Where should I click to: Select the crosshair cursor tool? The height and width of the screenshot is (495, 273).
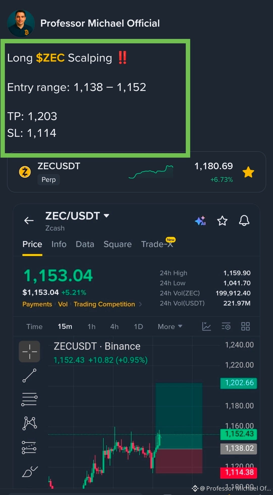pos(30,351)
